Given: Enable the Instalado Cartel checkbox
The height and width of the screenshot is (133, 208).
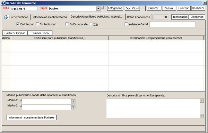Looking at the screenshot, I should 126,24.
